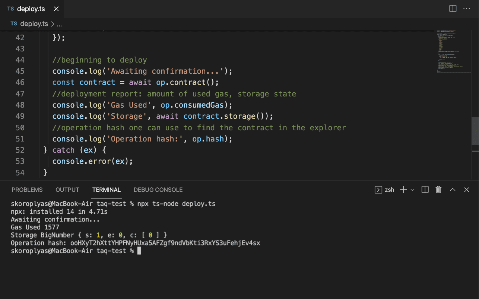Close the deploy.ts editor tab

[x=56, y=9]
